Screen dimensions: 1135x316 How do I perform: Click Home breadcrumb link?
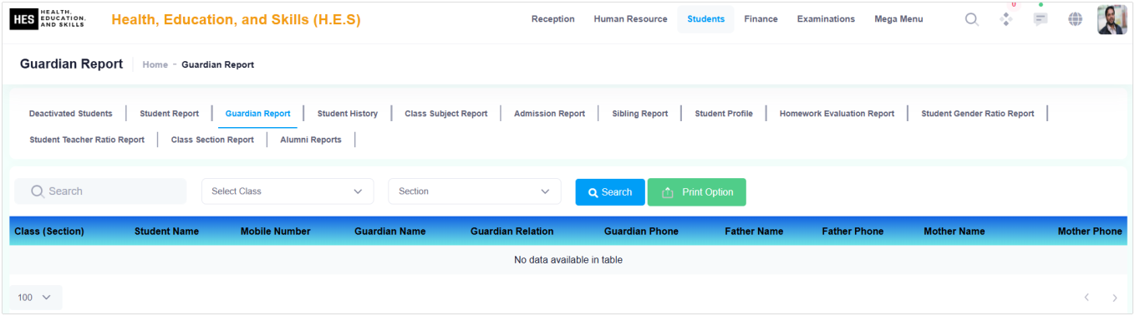(x=155, y=64)
